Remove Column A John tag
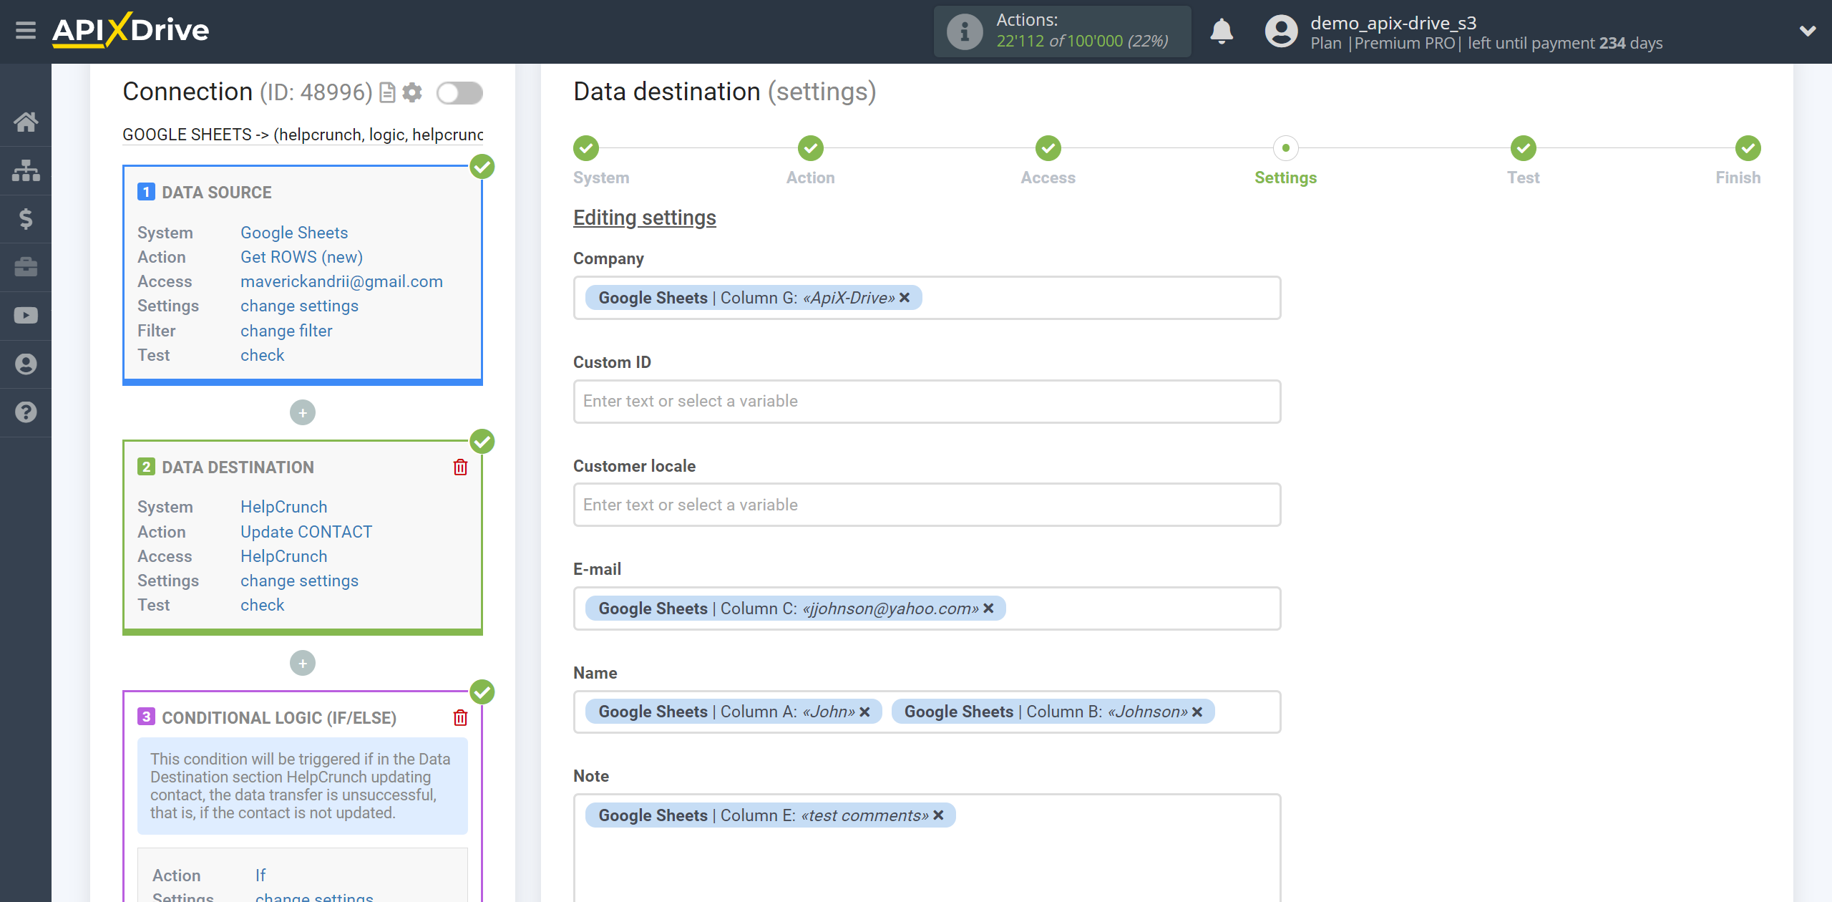1832x902 pixels. (x=864, y=712)
